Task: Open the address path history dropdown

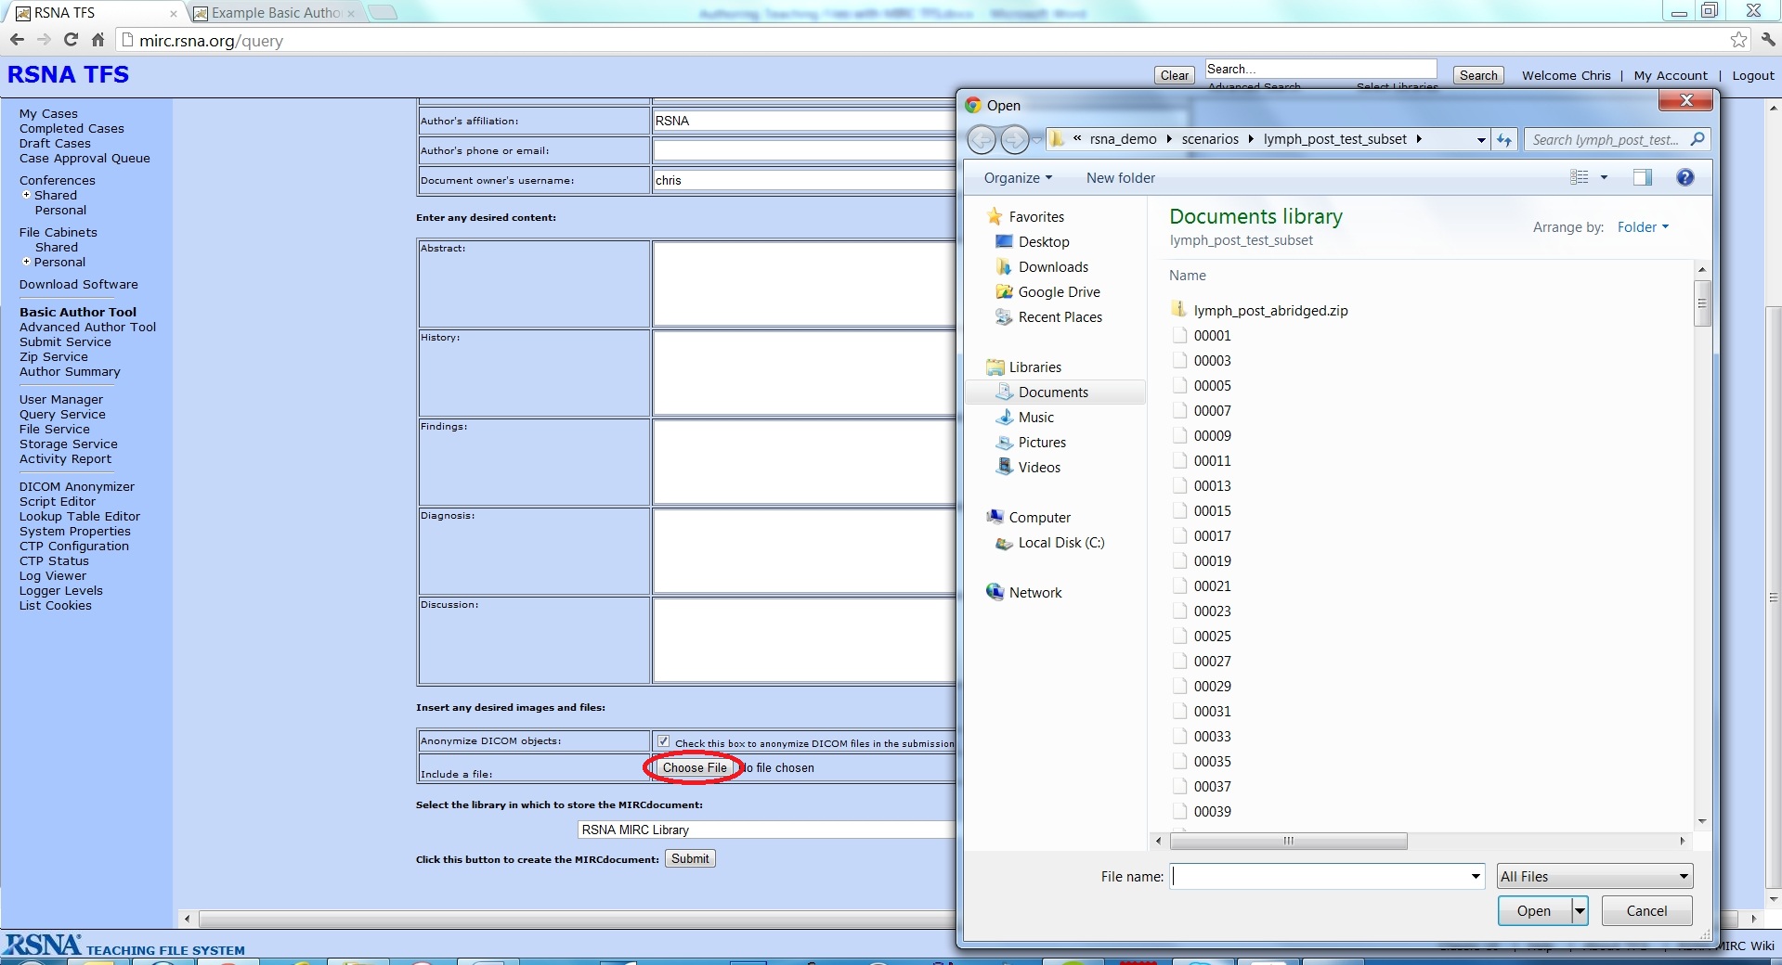Action: tap(1481, 140)
